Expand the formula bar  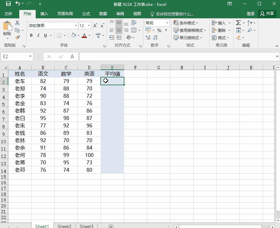pyautogui.click(x=277, y=57)
